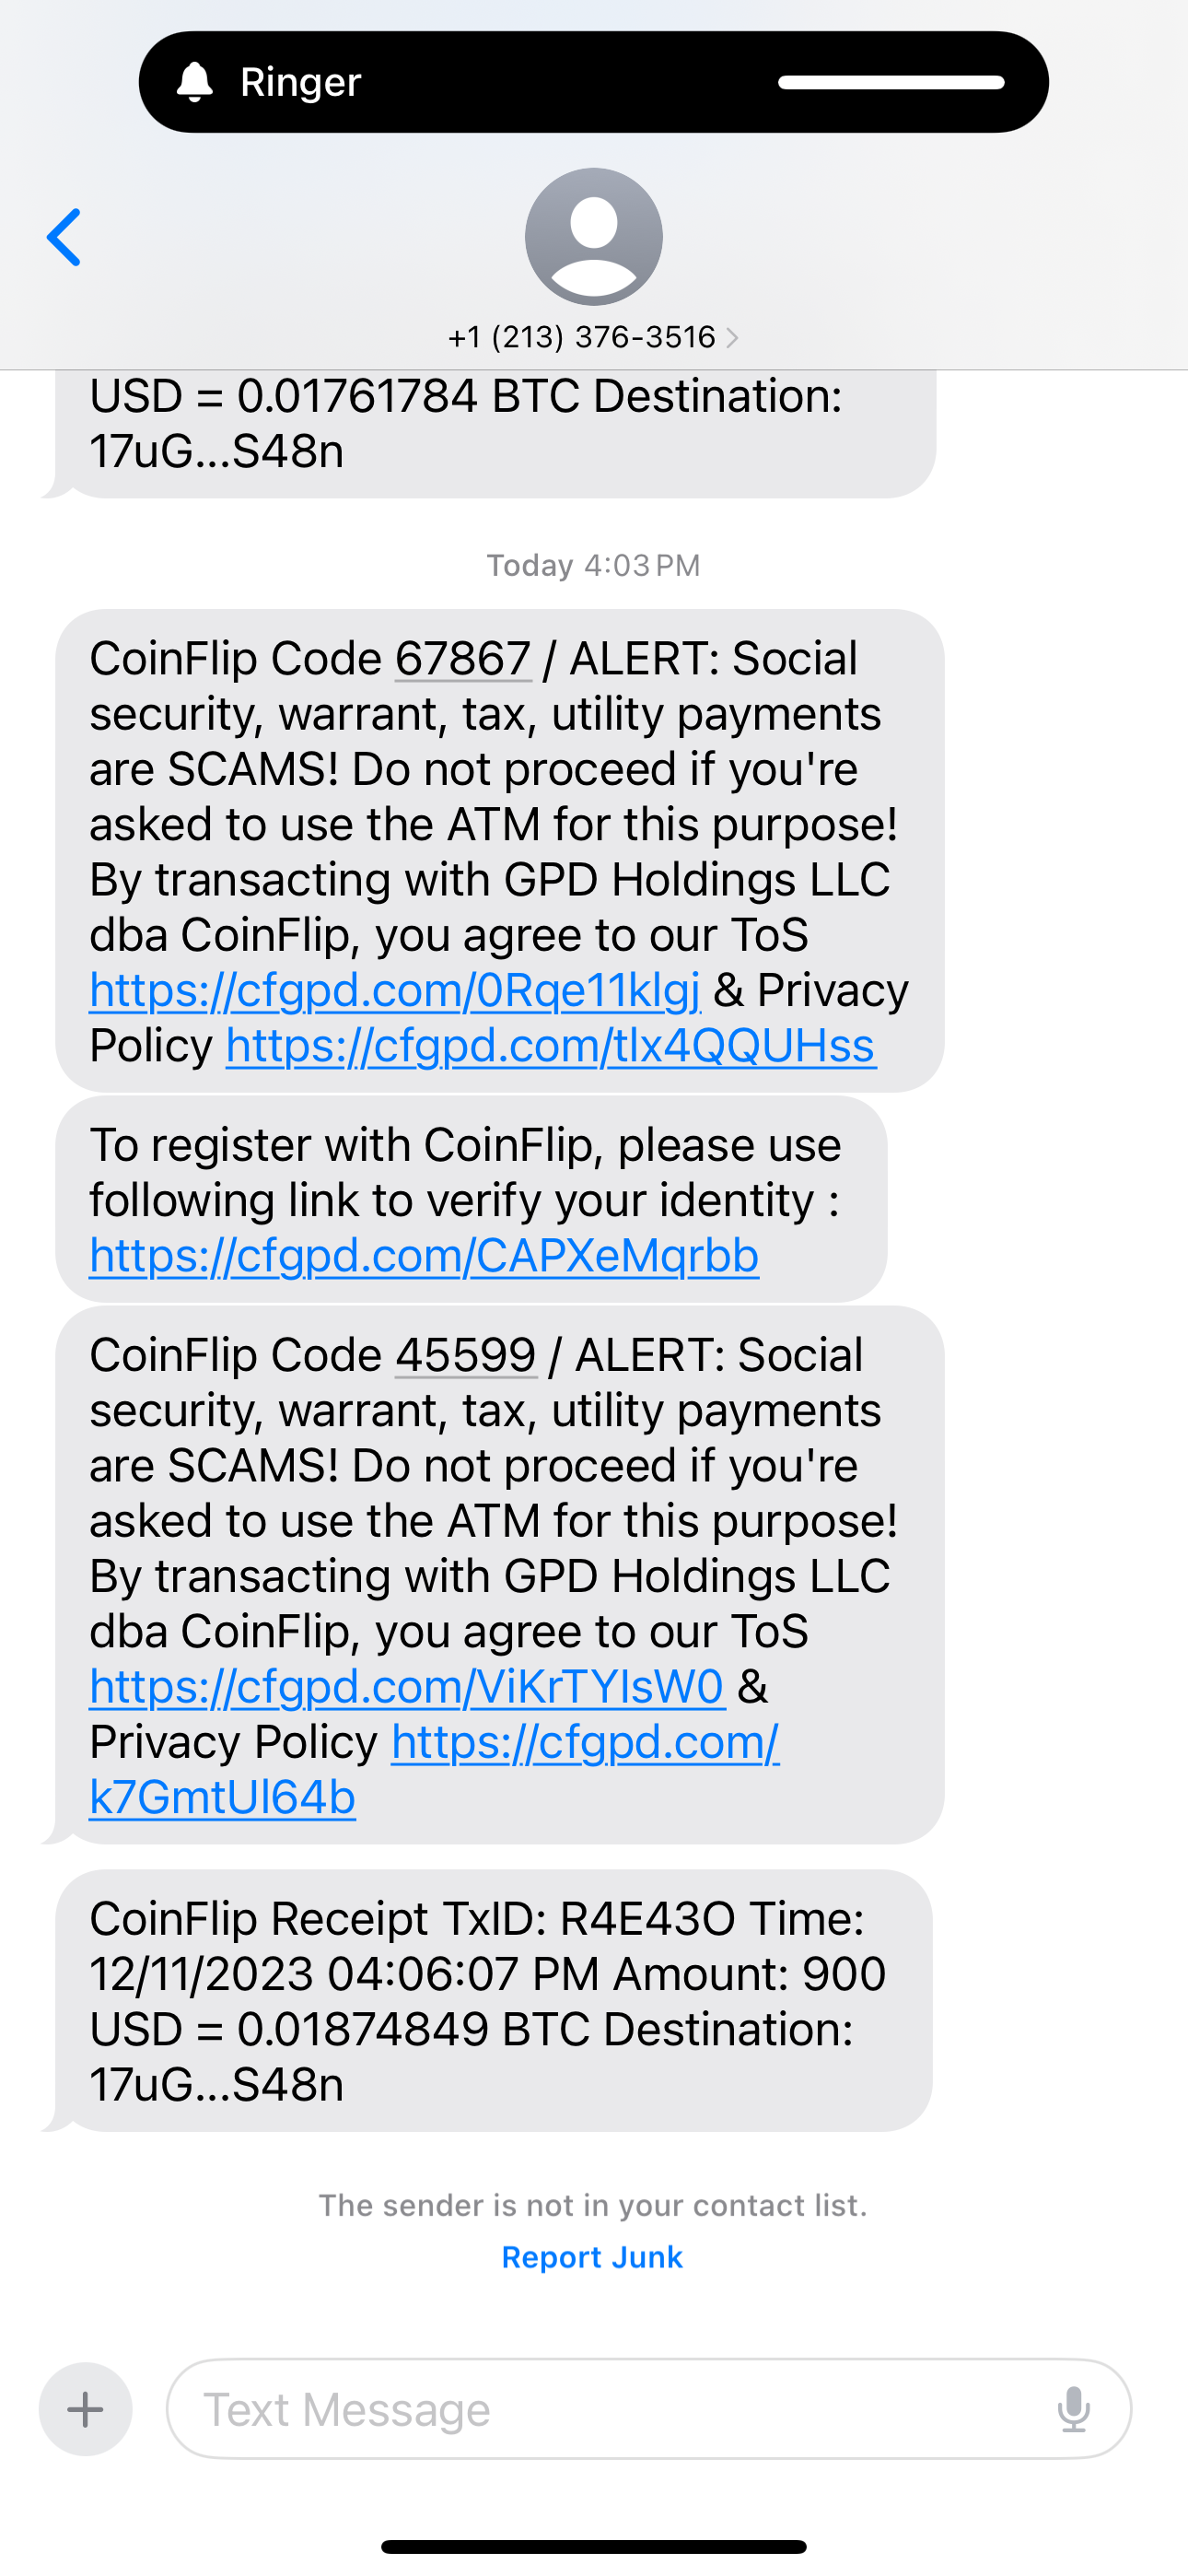Tap Report Junk link
The image size is (1188, 2576).
pyautogui.click(x=592, y=2257)
